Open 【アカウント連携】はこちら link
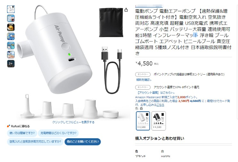This screenshot has width=238, height=162. tap(156, 93)
